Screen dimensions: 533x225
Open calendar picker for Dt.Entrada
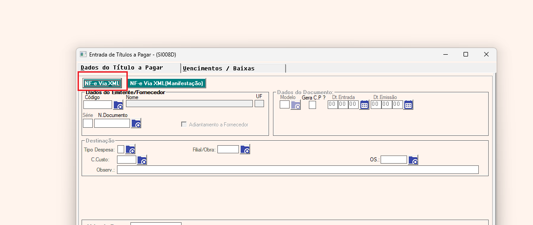(364, 105)
